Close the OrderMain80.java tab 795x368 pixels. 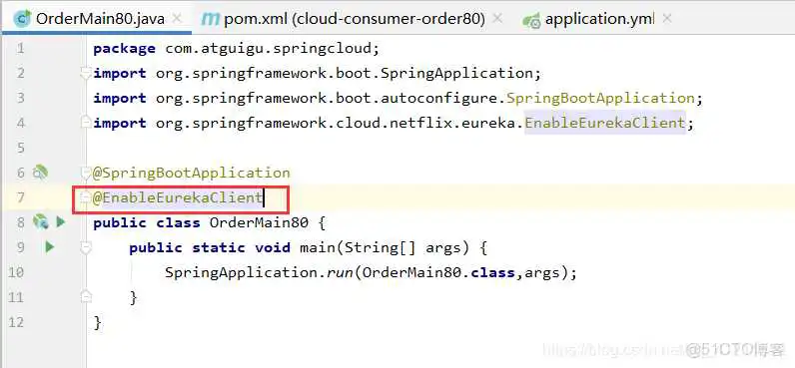(x=177, y=19)
